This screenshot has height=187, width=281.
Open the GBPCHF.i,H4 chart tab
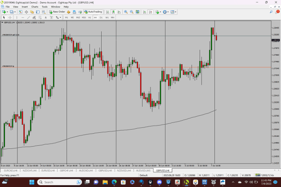(x=67, y=170)
